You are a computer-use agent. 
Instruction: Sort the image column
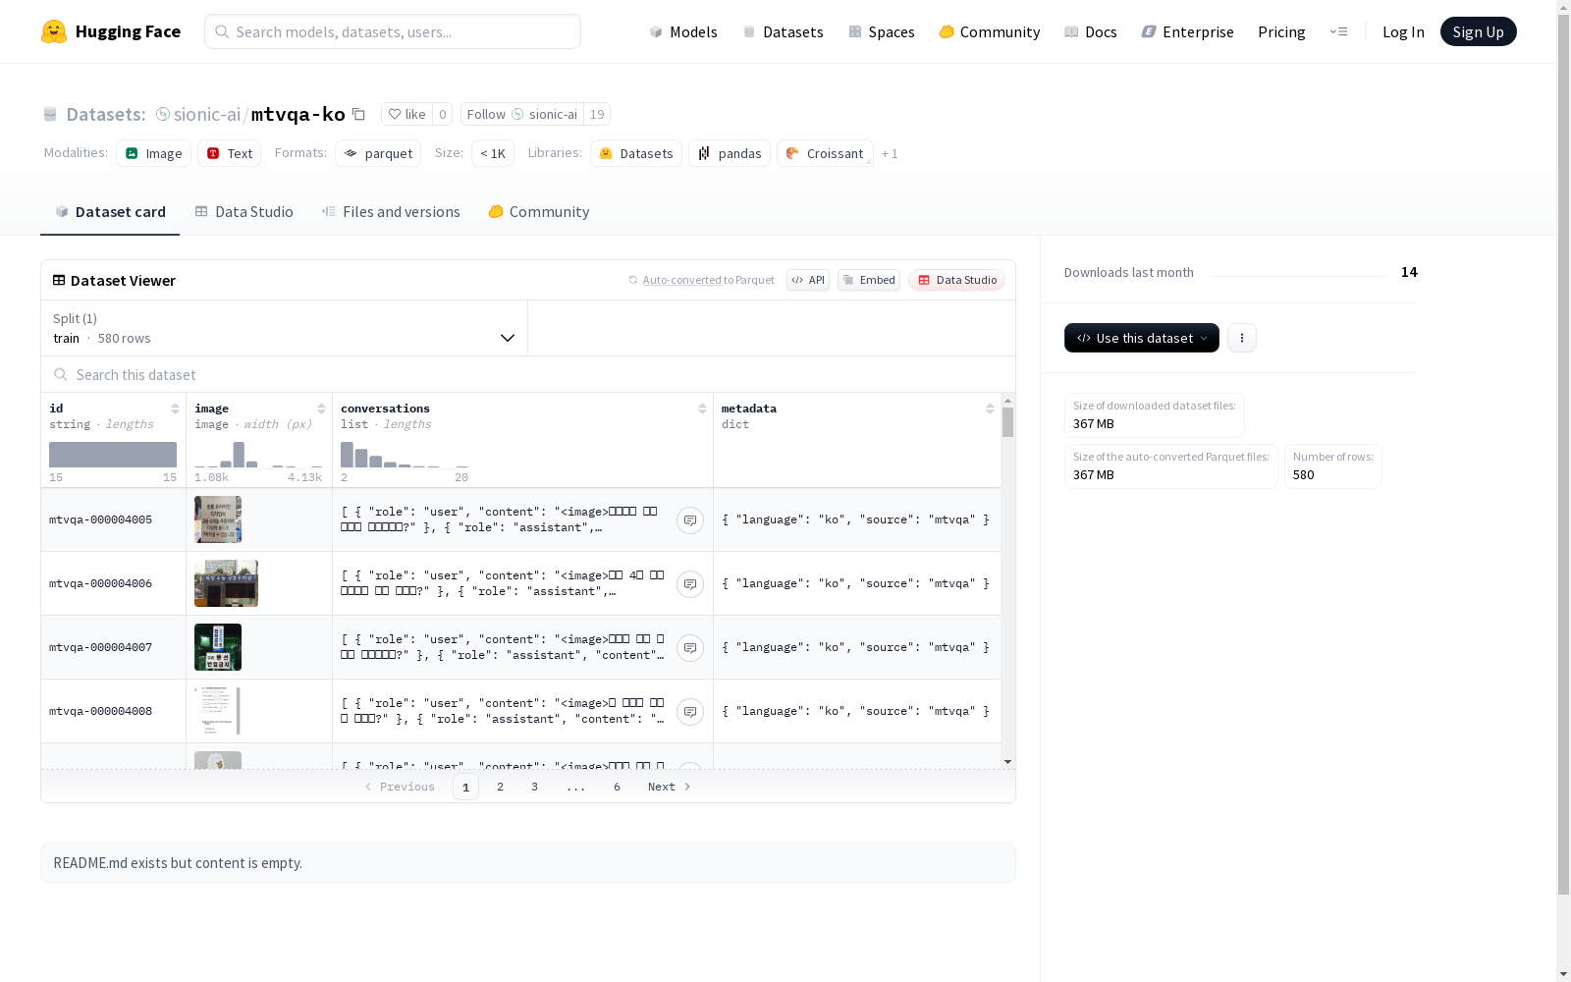pos(321,409)
